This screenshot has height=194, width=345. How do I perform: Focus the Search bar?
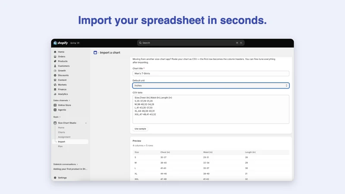[x=191, y=43]
